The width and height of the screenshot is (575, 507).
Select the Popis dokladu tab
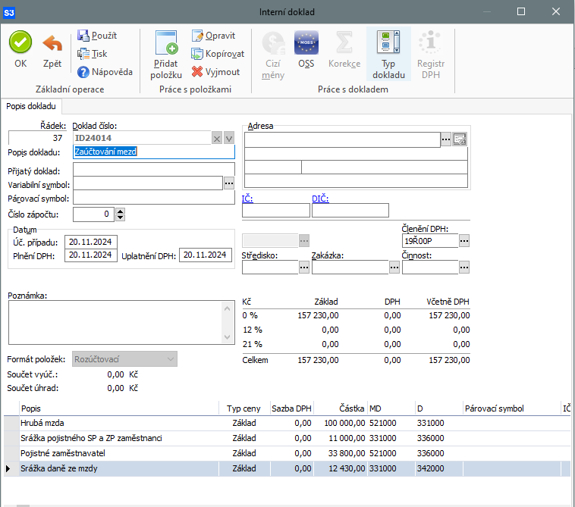coord(31,107)
